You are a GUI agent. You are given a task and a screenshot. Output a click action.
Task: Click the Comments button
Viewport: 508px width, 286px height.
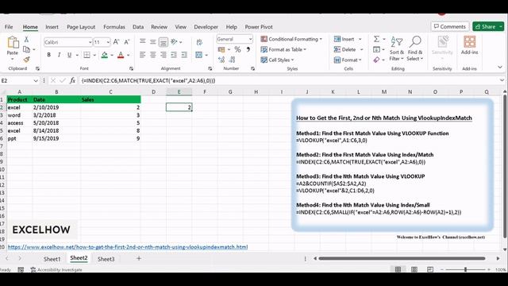(450, 26)
